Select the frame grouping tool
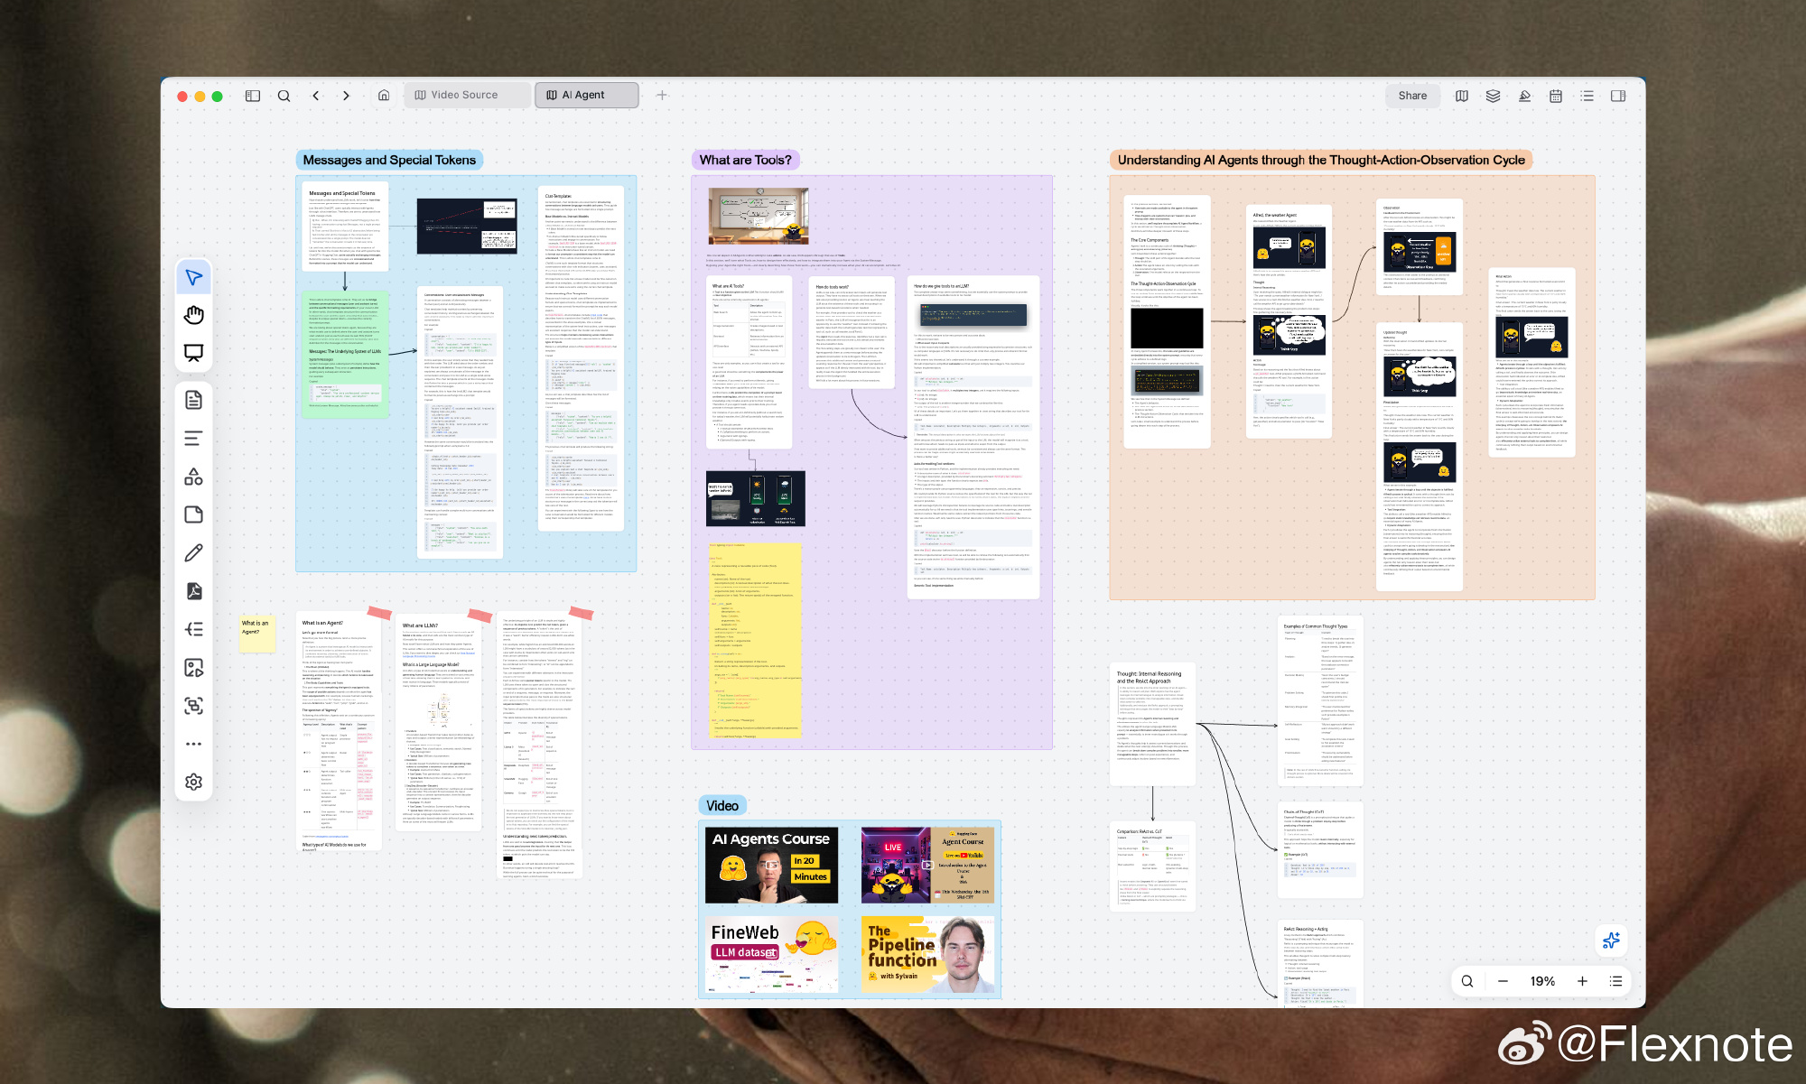This screenshot has height=1084, width=1806. pos(193,706)
